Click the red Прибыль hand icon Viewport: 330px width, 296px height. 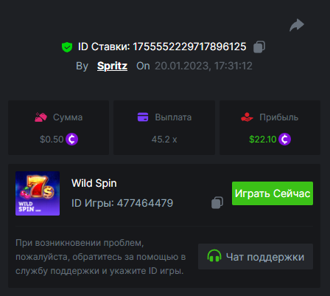coord(247,117)
